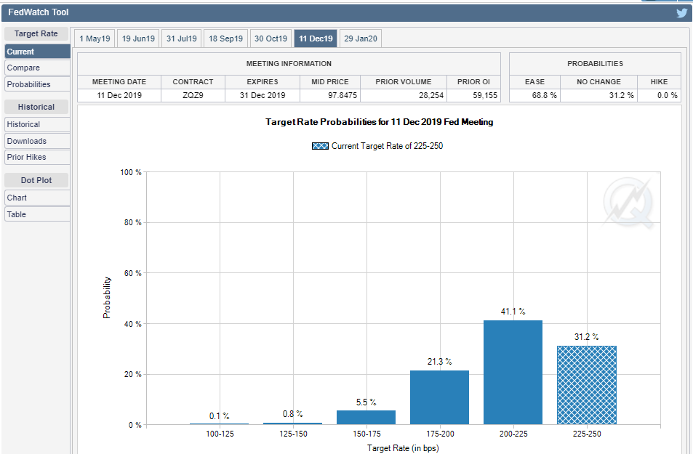Open the 18 Sep19 meeting tab
The width and height of the screenshot is (693, 454).
[x=225, y=38]
